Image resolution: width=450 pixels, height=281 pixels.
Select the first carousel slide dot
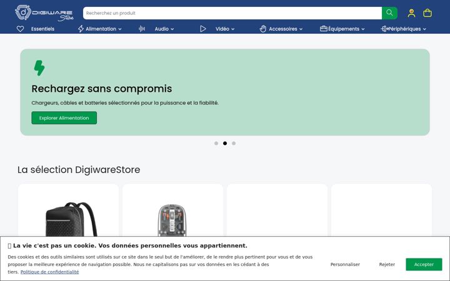[216, 144]
